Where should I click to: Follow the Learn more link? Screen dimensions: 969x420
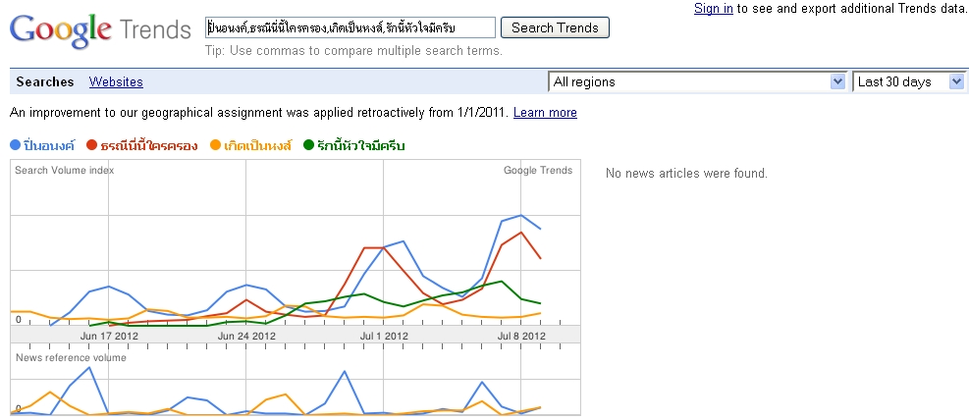pos(545,112)
